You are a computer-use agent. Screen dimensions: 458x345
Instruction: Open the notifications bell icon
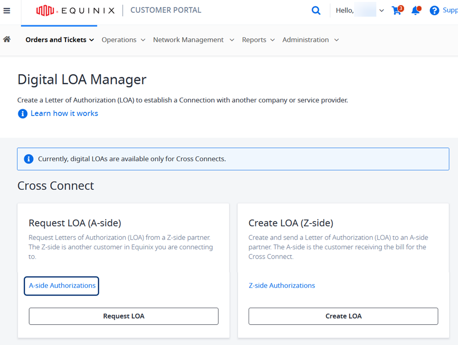tap(416, 11)
